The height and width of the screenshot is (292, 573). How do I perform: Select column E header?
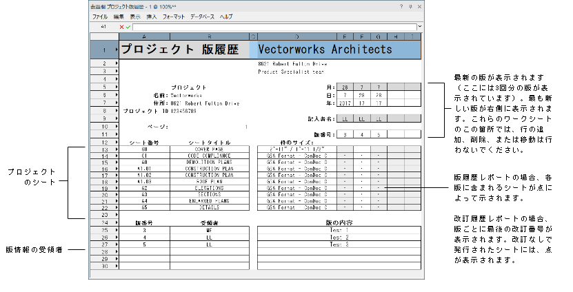point(345,36)
